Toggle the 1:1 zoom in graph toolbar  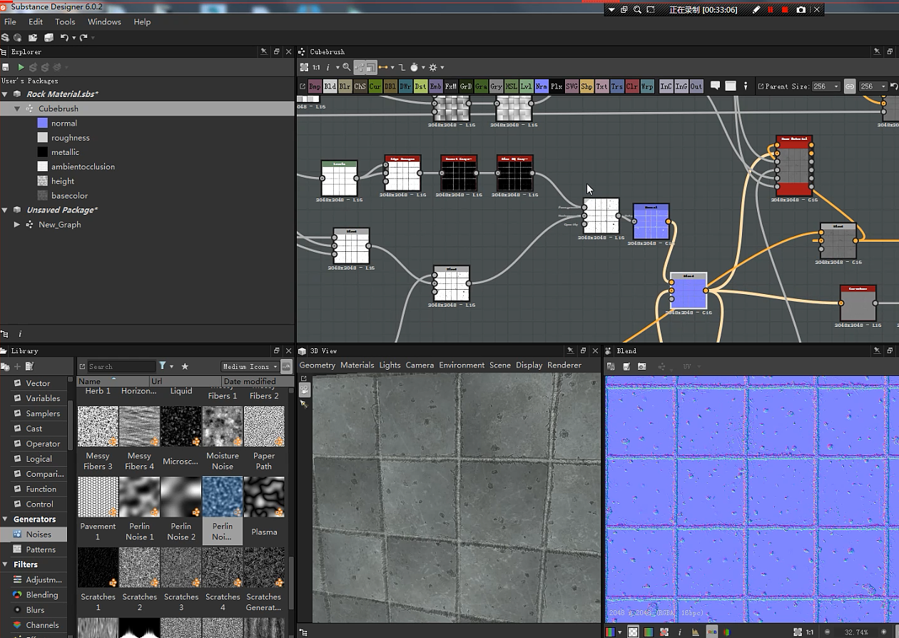tap(317, 67)
